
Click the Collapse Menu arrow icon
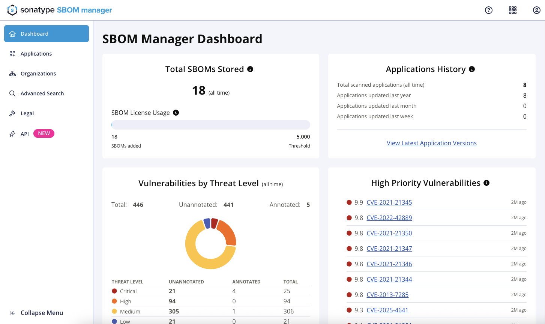(12, 313)
